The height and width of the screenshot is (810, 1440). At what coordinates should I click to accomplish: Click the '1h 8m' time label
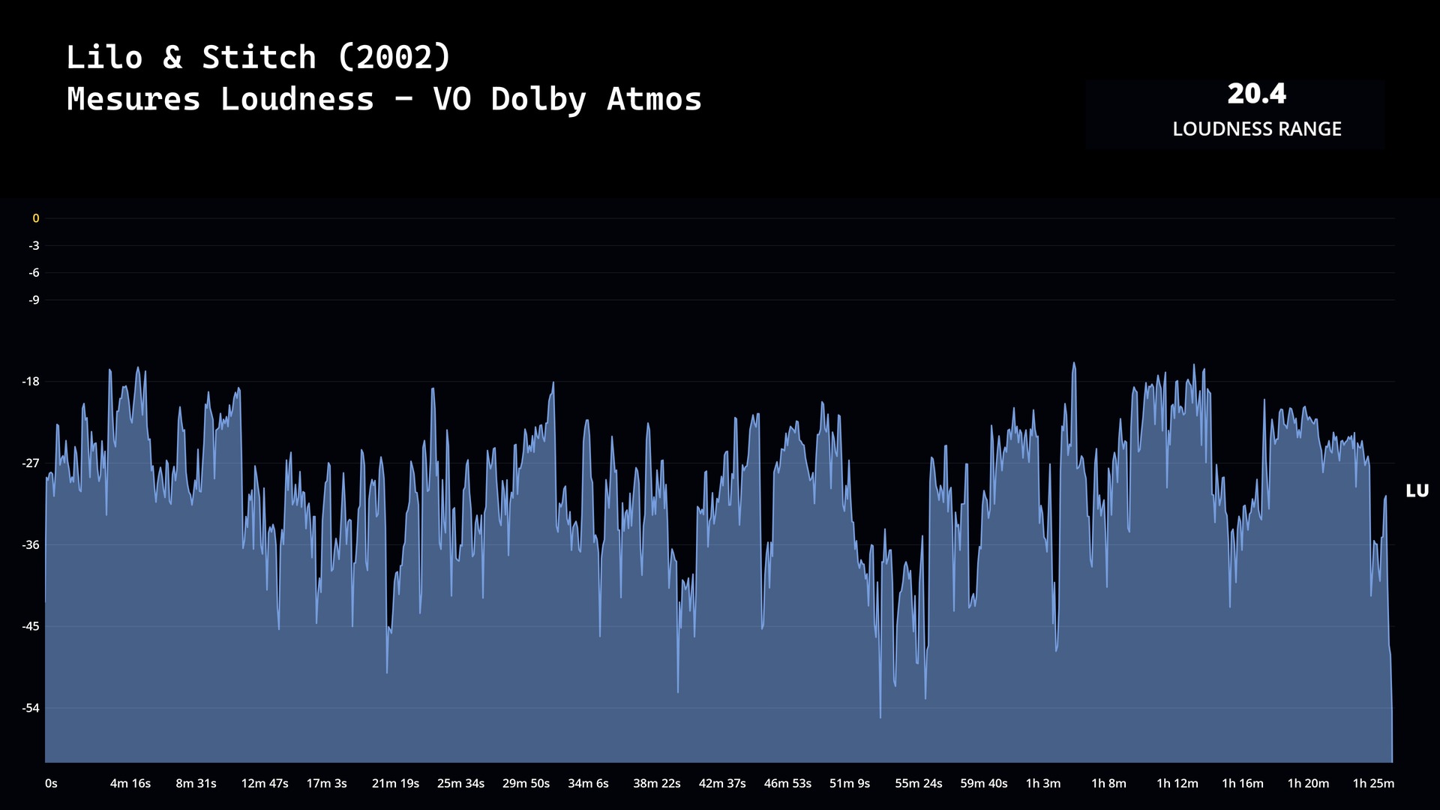[1108, 784]
